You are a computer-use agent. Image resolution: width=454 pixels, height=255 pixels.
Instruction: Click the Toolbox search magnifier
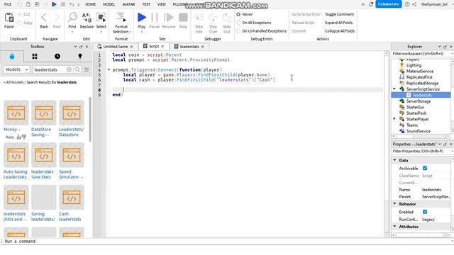(77, 69)
